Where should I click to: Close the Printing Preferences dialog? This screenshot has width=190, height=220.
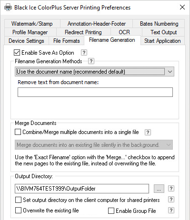182,7
